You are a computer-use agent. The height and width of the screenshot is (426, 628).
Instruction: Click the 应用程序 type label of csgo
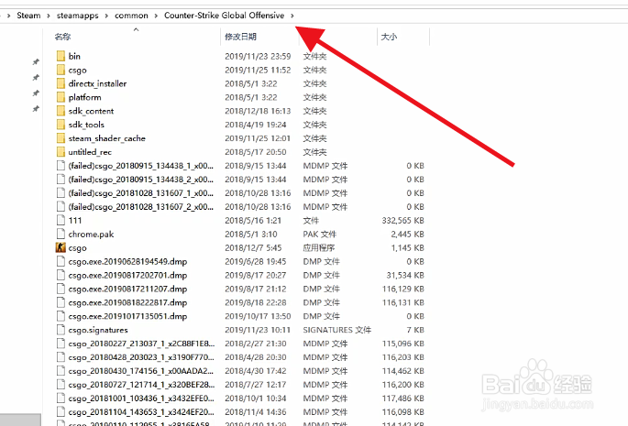pos(319,247)
